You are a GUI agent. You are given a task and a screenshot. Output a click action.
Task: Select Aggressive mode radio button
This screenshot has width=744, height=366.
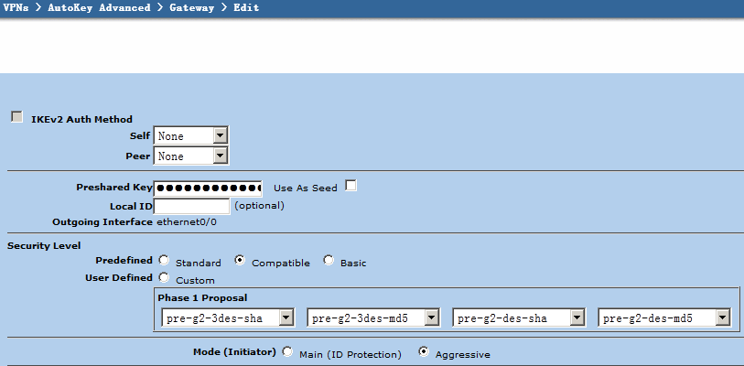click(x=424, y=351)
